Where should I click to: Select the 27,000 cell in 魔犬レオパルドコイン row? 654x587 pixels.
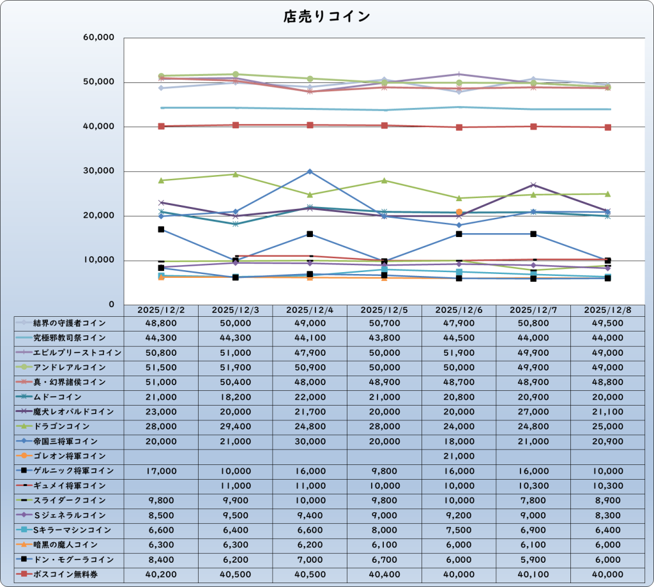(x=534, y=411)
